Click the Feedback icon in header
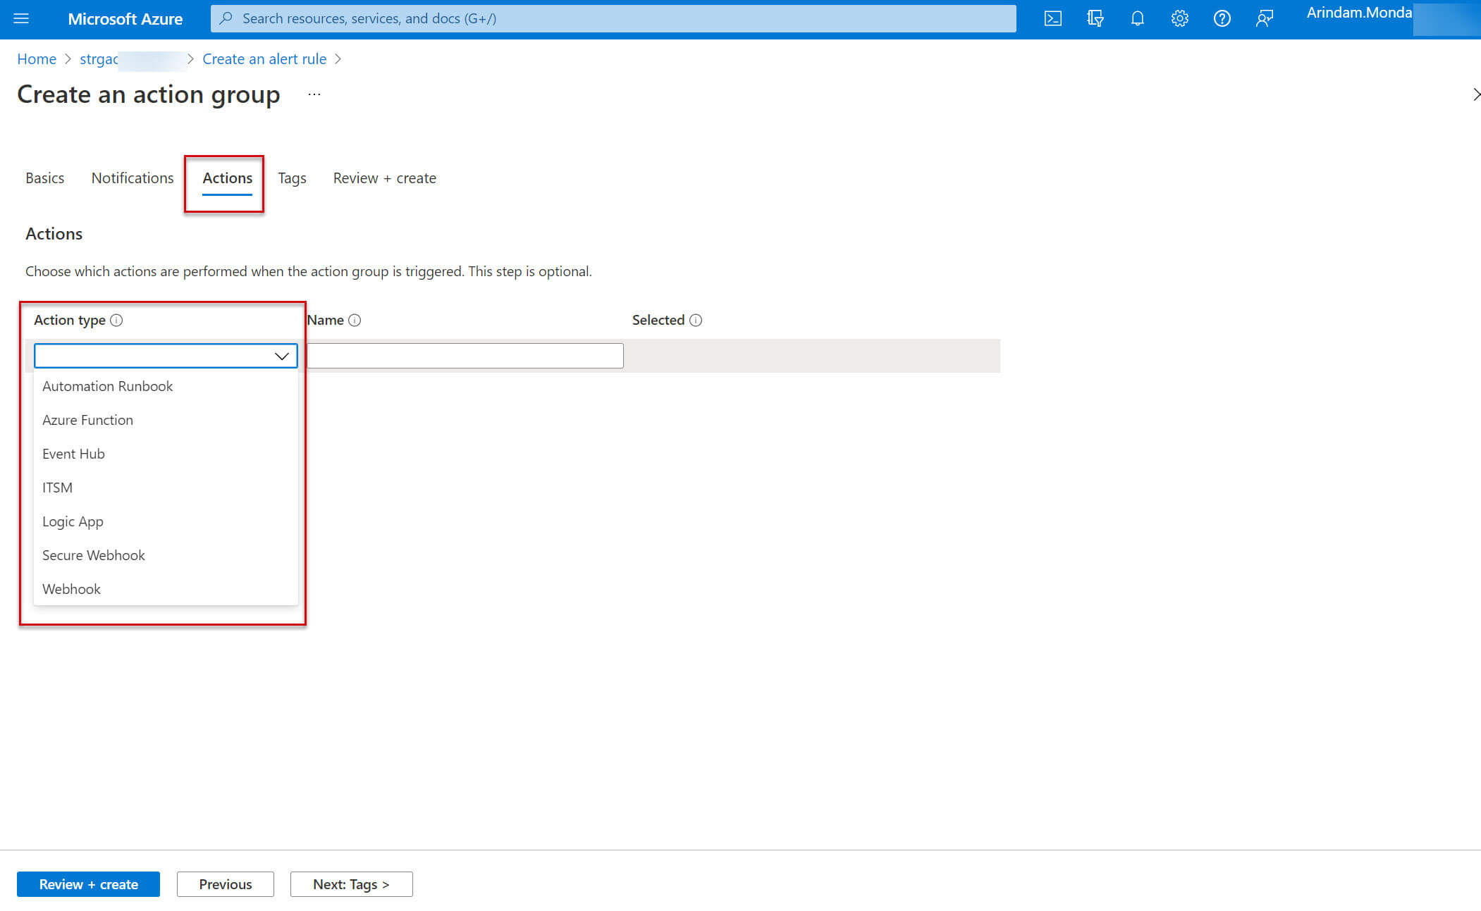1481x911 pixels. tap(1264, 18)
